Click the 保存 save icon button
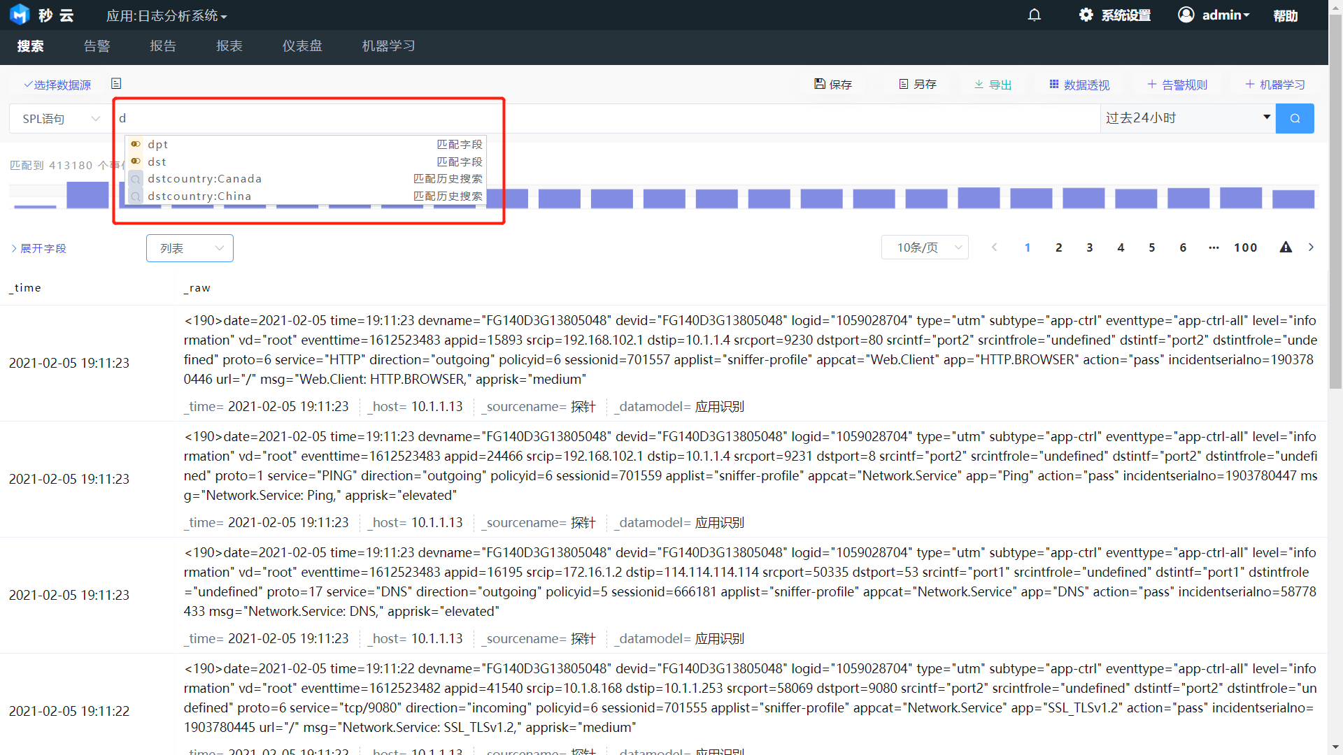1343x755 pixels. [x=832, y=84]
